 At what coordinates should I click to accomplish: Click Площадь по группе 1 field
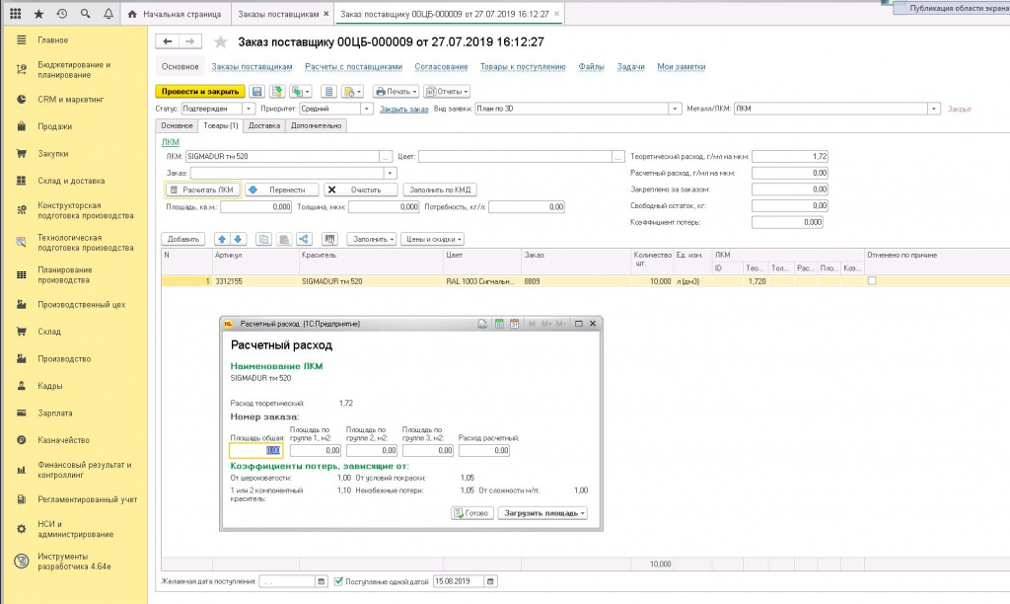316,451
